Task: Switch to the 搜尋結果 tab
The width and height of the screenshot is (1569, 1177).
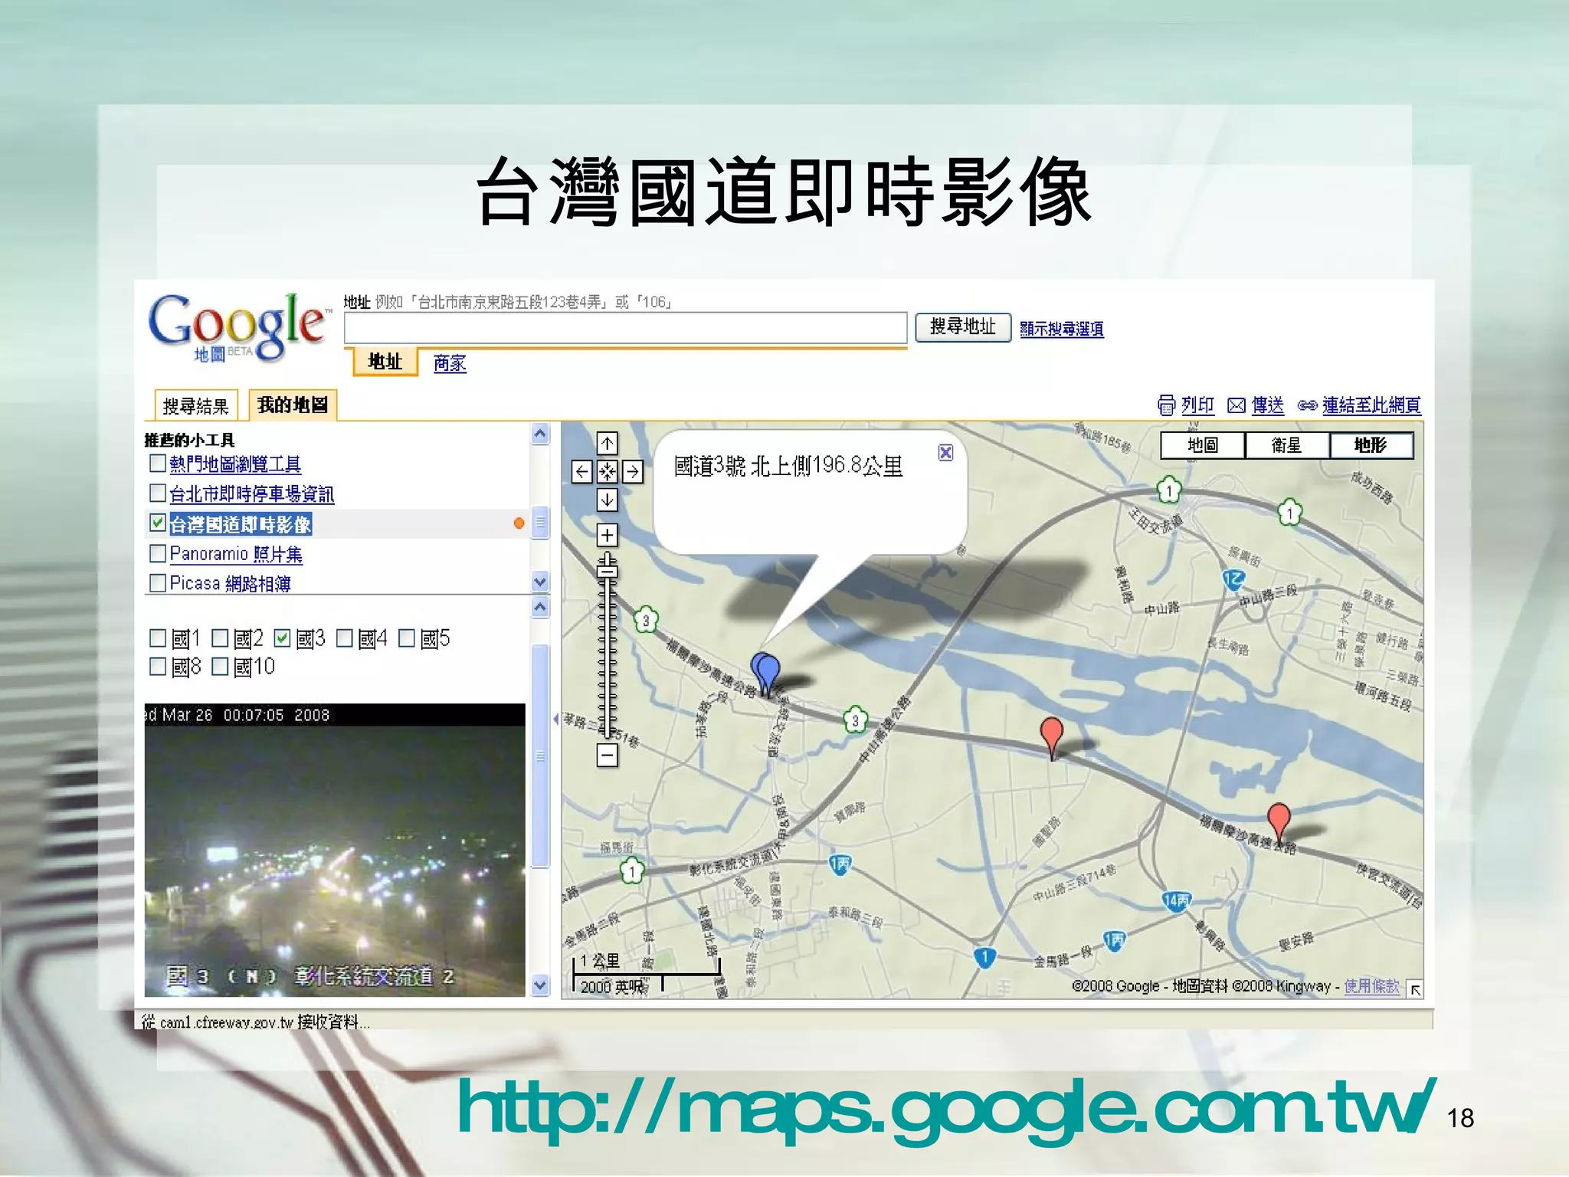Action: click(x=196, y=405)
